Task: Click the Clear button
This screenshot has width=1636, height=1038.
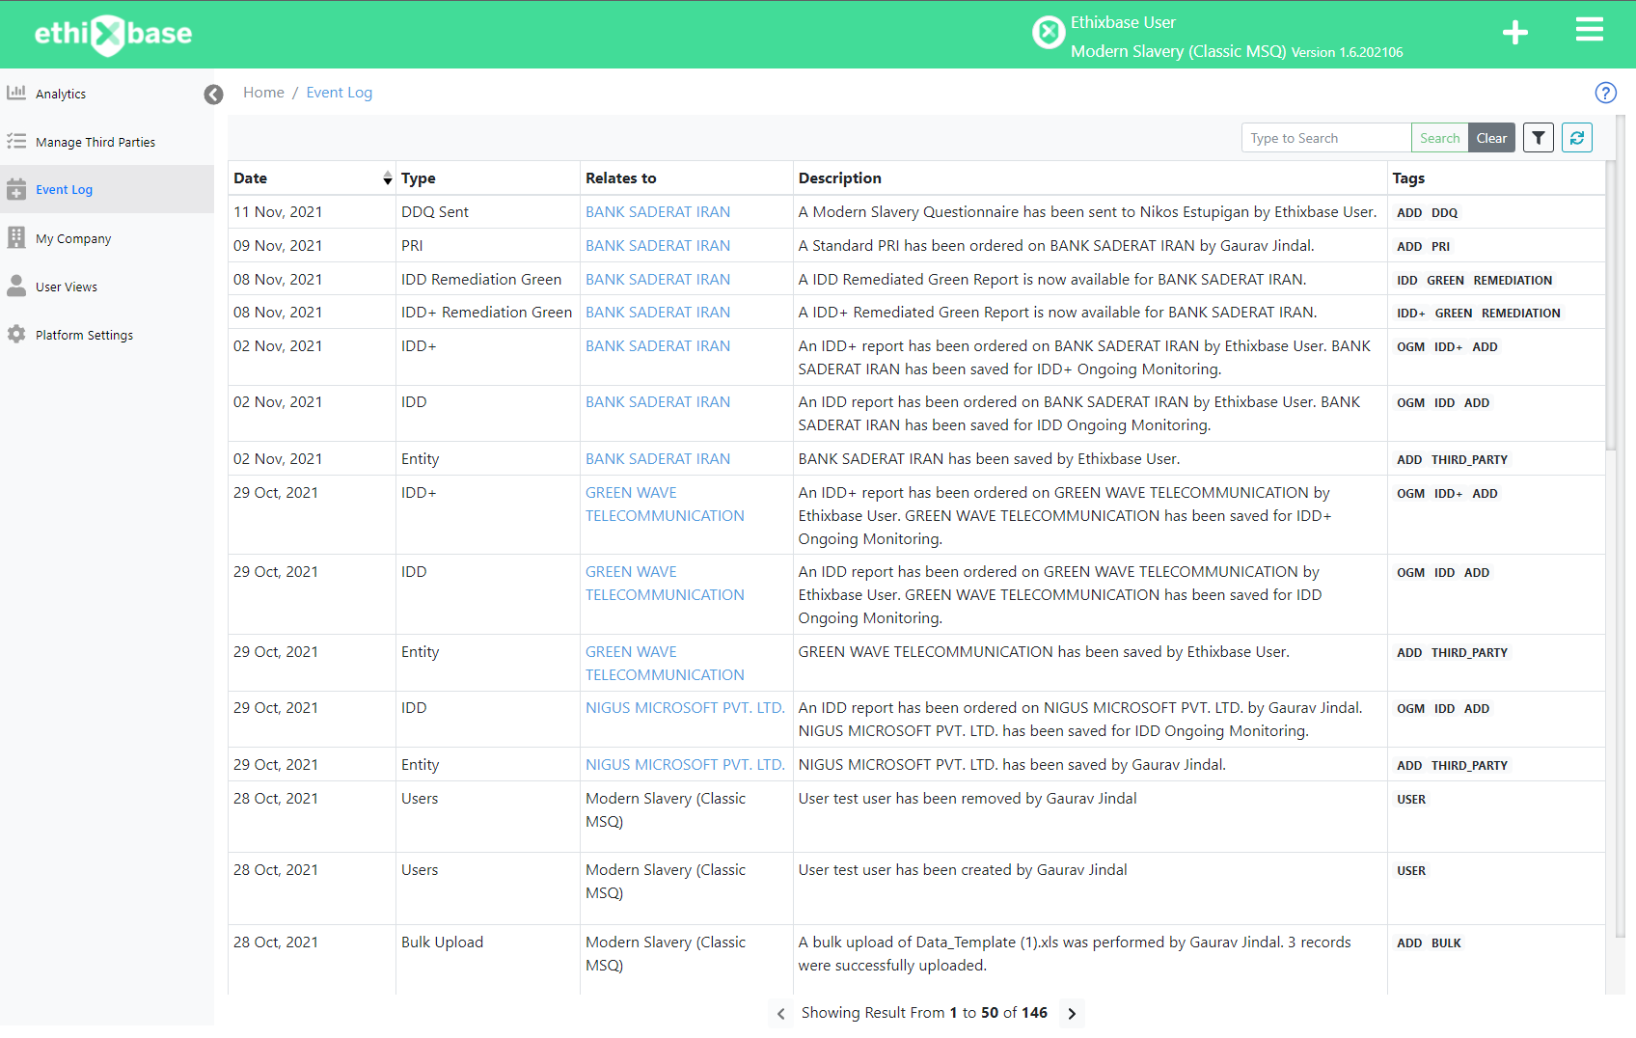Action: 1491,138
